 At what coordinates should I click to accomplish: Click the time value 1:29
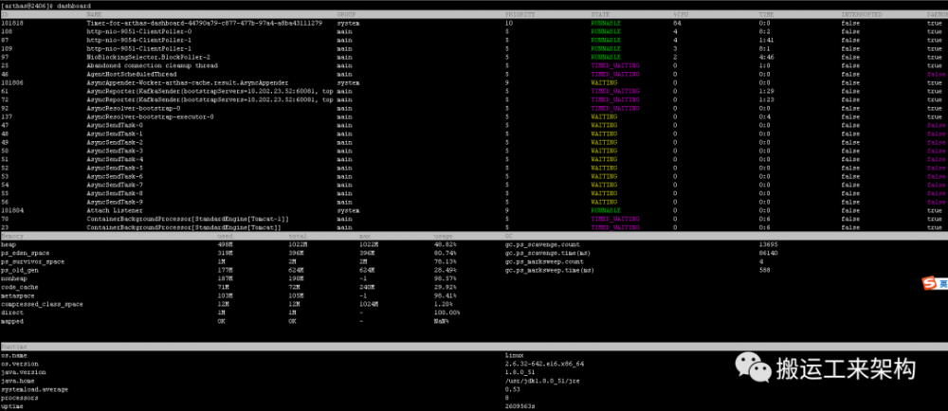(767, 91)
